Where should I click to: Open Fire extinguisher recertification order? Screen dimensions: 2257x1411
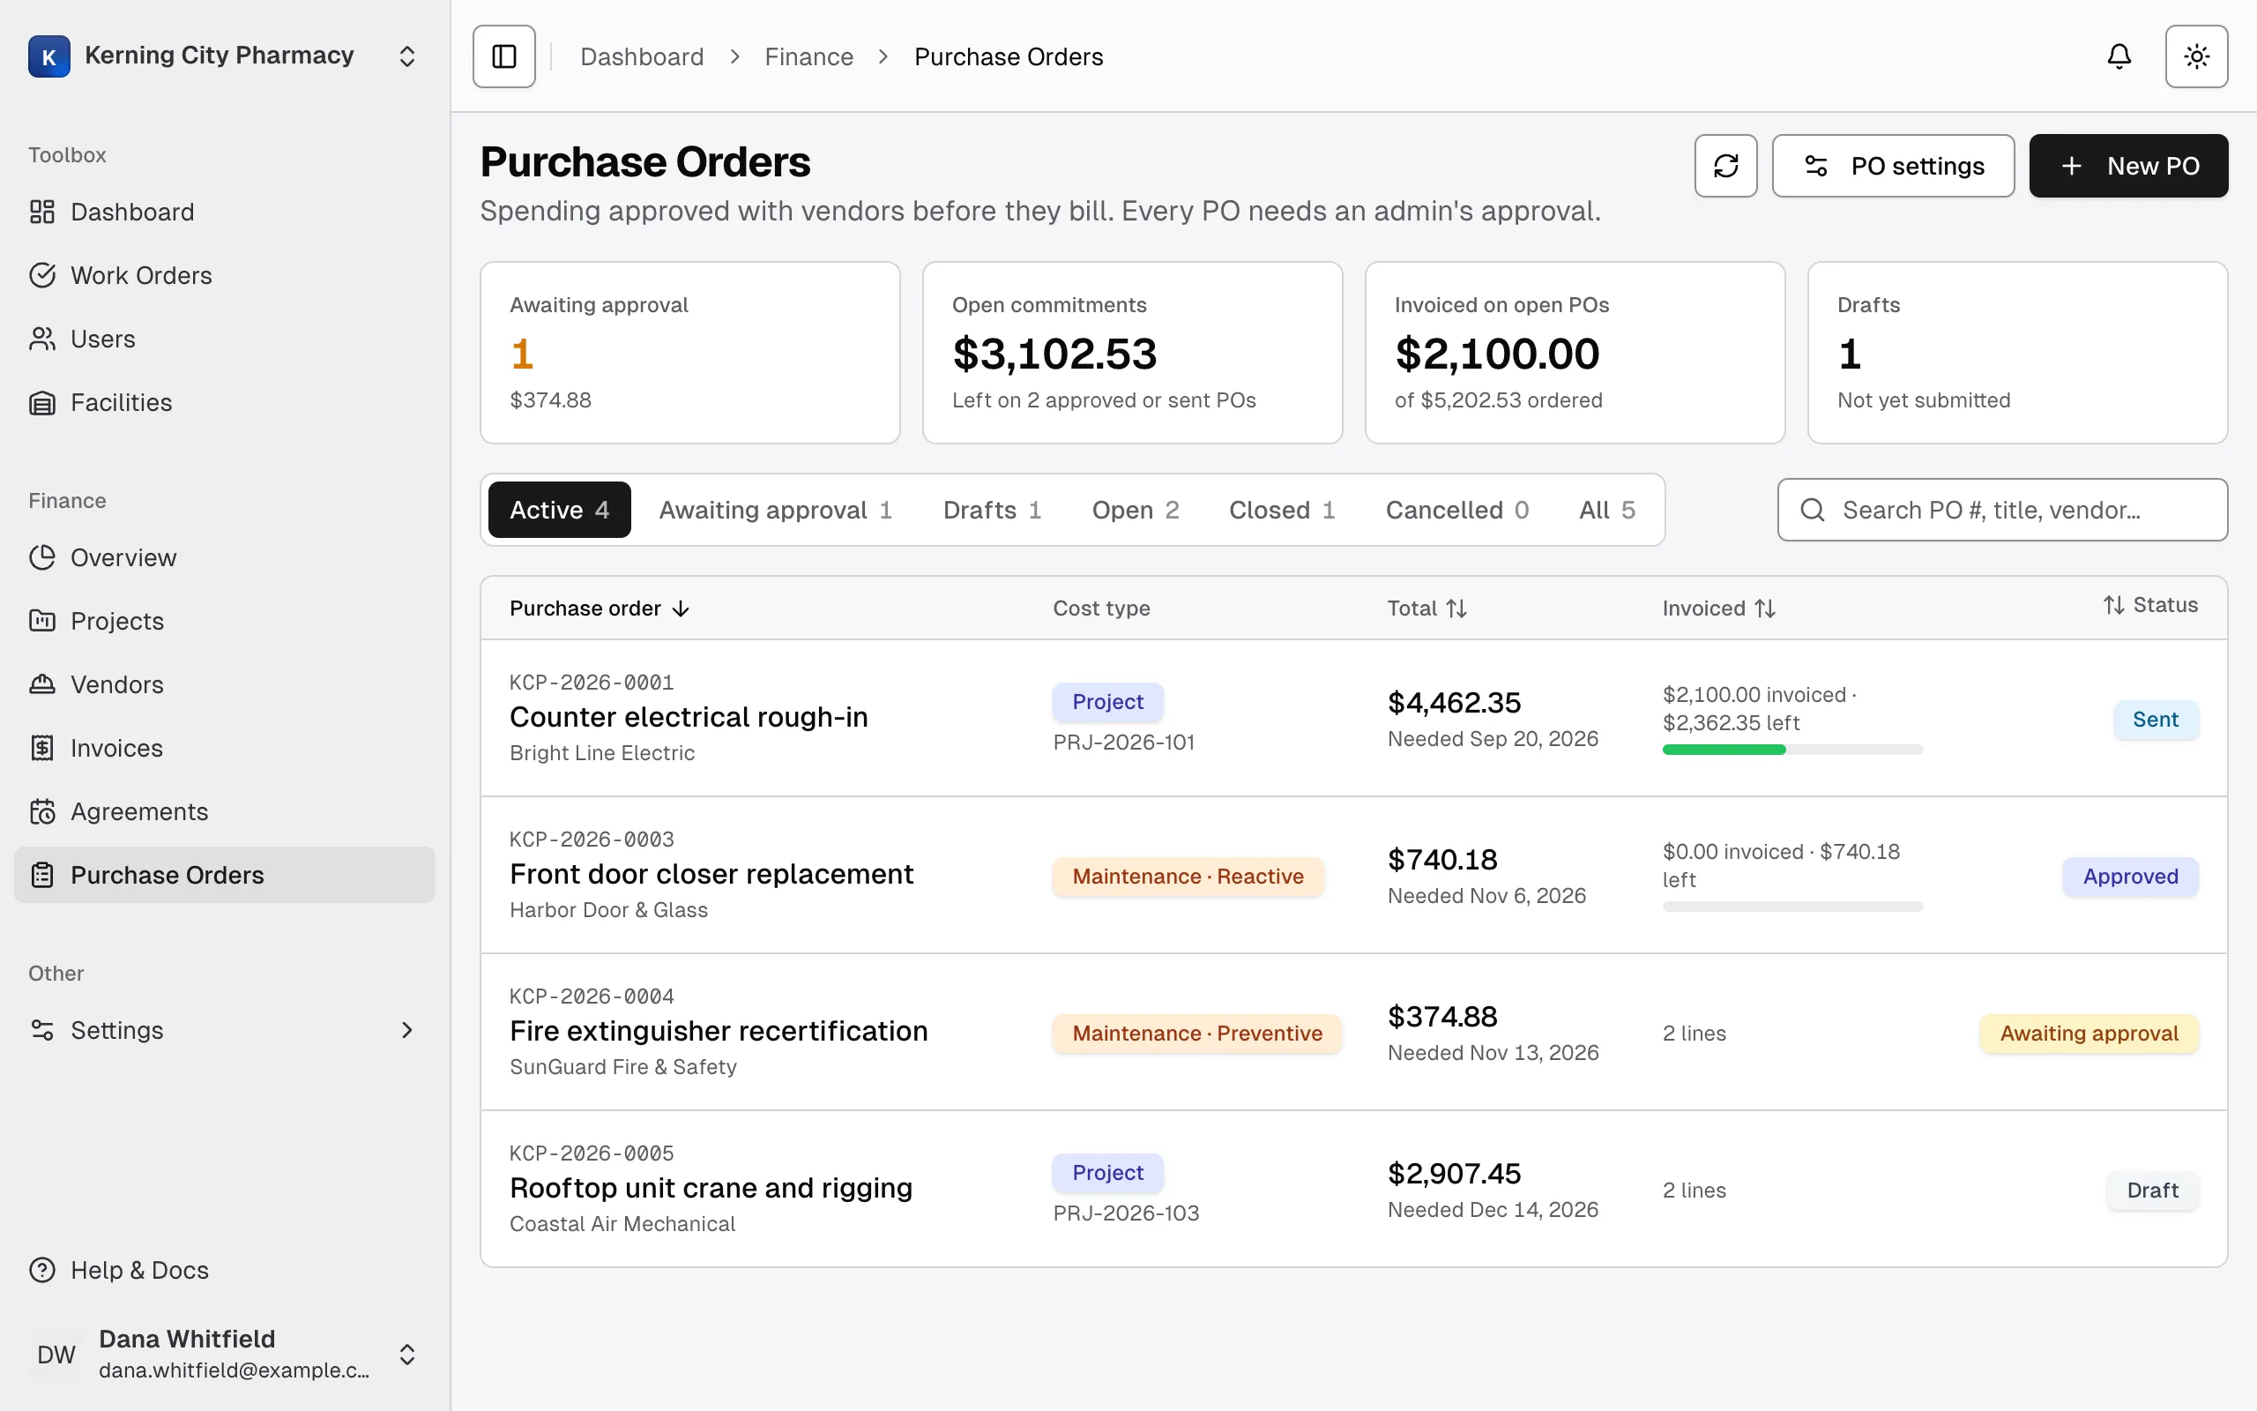pos(1353,1031)
